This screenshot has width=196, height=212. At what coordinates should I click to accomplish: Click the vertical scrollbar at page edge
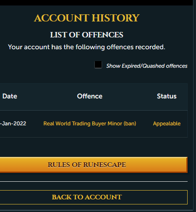[x=194, y=106]
